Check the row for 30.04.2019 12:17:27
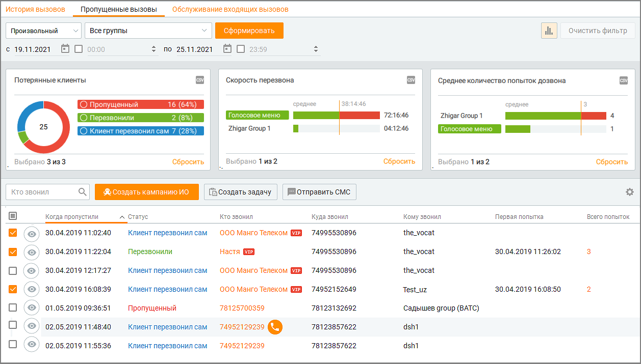Image resolution: width=641 pixels, height=364 pixels. 13,270
